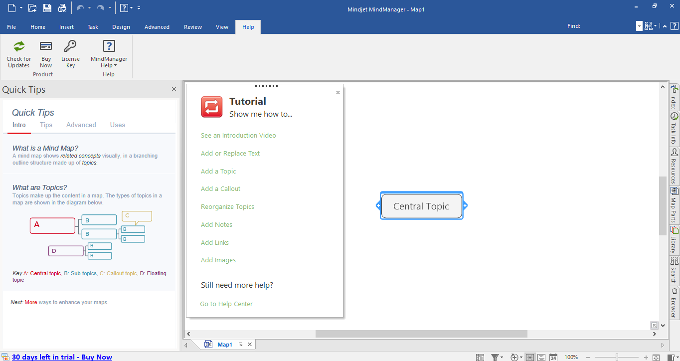Click the topics diagram in Quick Tips

[x=91, y=235]
